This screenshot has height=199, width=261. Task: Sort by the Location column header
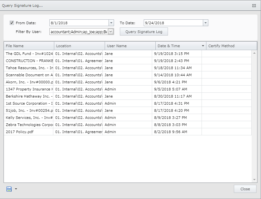pos(79,46)
